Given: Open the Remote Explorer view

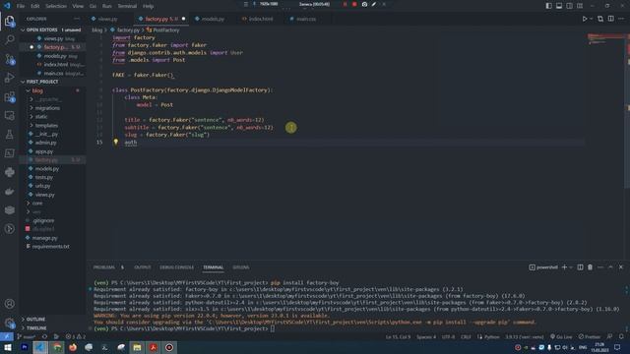Looking at the screenshot, I should click(9, 116).
